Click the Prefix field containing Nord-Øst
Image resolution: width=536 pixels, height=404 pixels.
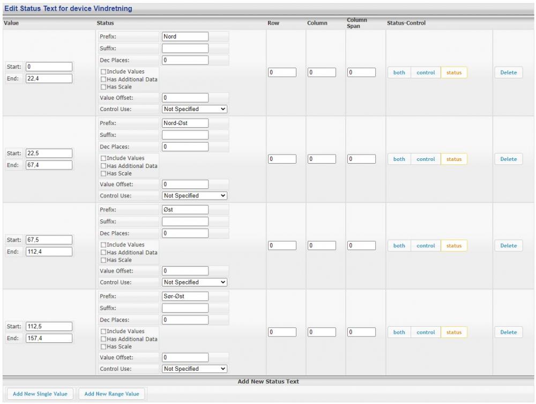[x=184, y=123]
